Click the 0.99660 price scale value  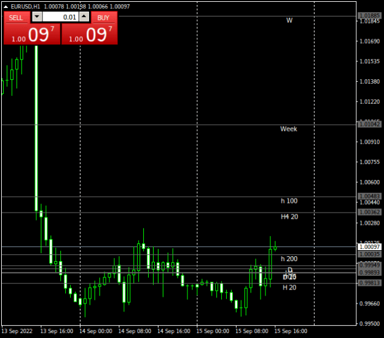click(x=369, y=304)
